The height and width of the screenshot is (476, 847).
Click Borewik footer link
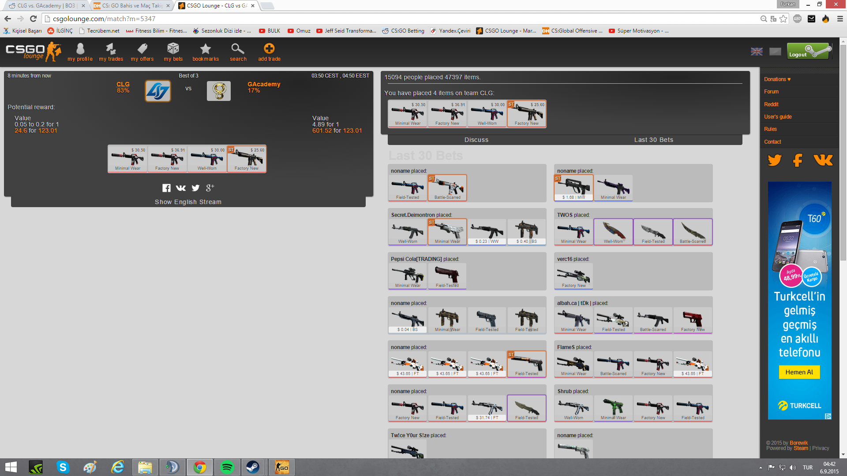[798, 443]
